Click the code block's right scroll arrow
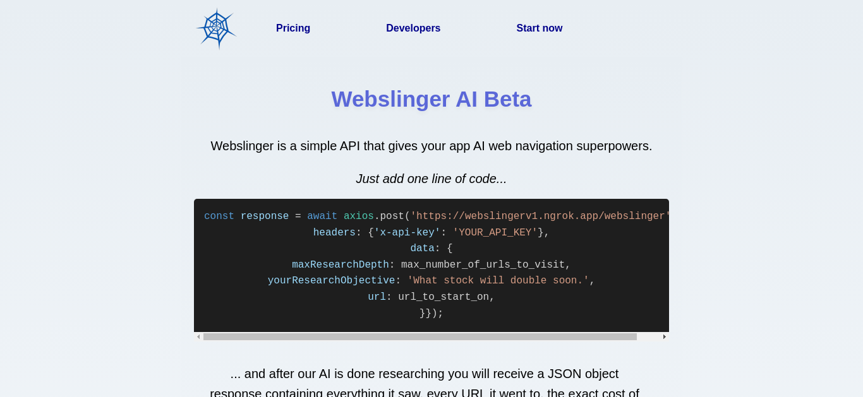Screen dimensions: 863x397 pos(664,337)
